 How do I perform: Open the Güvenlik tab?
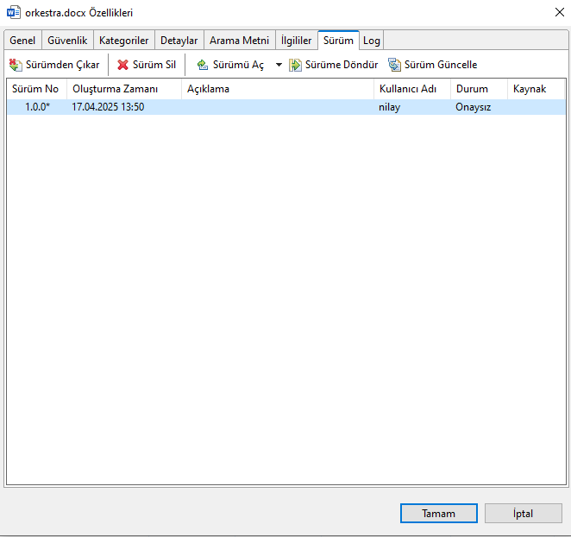coord(67,41)
